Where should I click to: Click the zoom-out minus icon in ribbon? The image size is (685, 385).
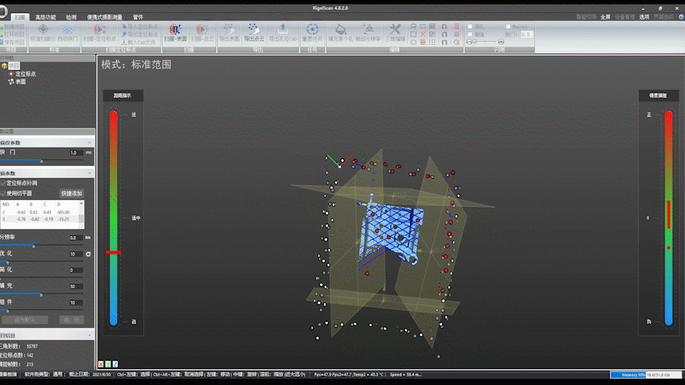pos(469,42)
